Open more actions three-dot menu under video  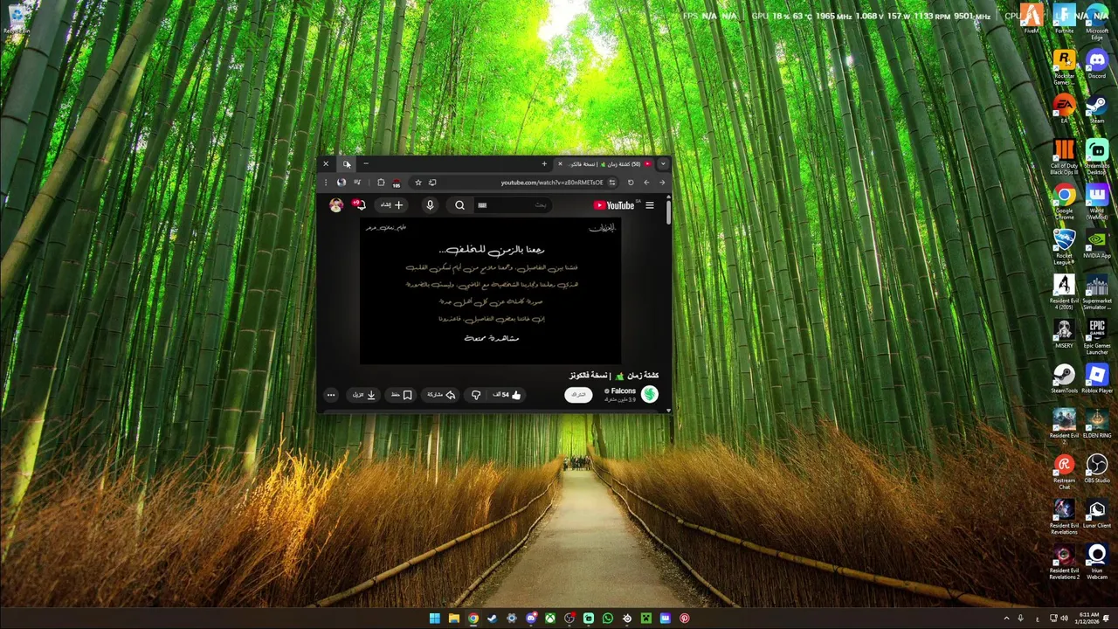[331, 395]
